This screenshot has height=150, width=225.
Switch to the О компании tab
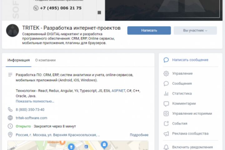click(x=45, y=60)
